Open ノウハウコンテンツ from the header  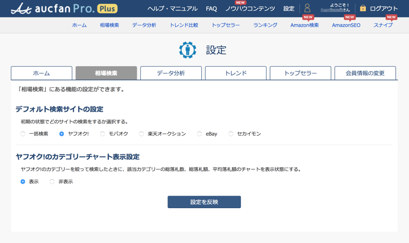[x=250, y=9]
